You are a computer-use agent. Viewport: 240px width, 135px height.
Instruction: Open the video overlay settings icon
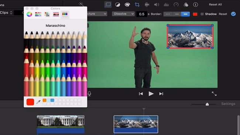coord(108,4)
